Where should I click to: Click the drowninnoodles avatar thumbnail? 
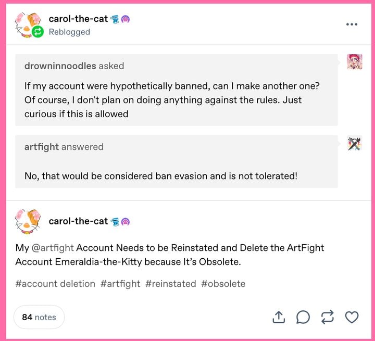click(354, 62)
